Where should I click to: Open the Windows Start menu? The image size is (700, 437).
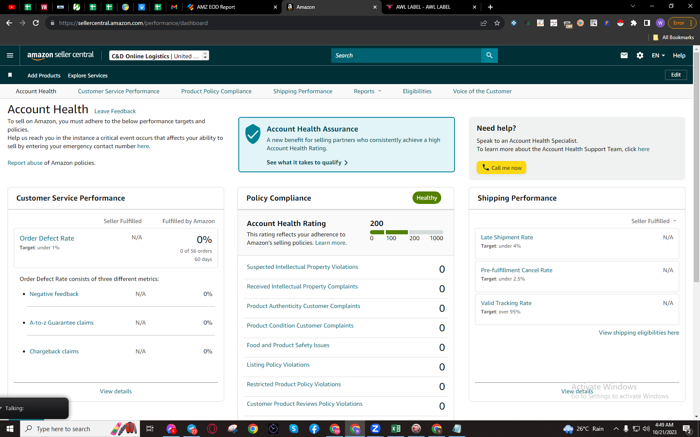coord(10,429)
